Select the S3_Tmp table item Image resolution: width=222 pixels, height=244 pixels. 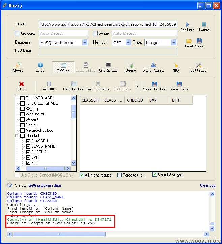coord(32,109)
